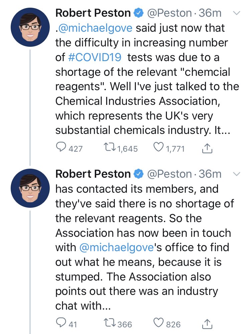Open the #COVID19 hashtag link

point(95,57)
